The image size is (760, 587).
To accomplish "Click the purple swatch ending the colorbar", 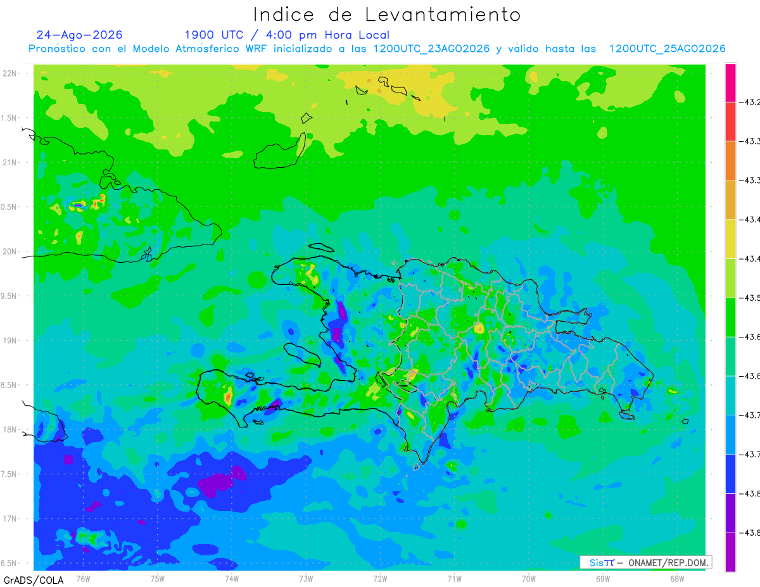I will [x=730, y=552].
